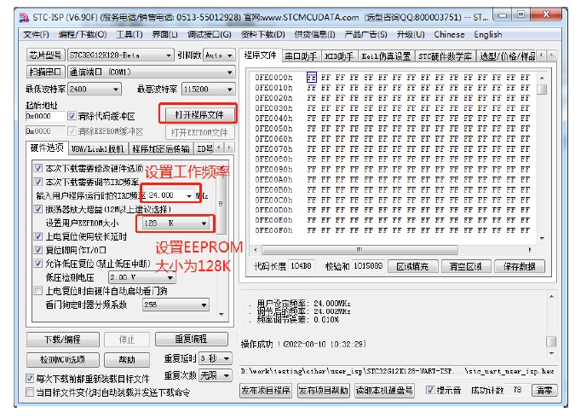Open the 调试接口(G) menu
The image size is (581, 418).
pos(210,34)
